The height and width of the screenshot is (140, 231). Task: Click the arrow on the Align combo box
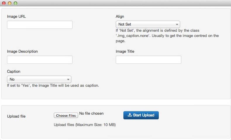click(177, 24)
